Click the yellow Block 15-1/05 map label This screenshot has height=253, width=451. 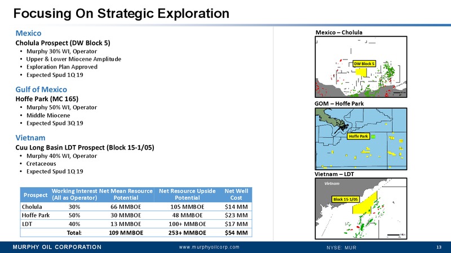(x=345, y=199)
